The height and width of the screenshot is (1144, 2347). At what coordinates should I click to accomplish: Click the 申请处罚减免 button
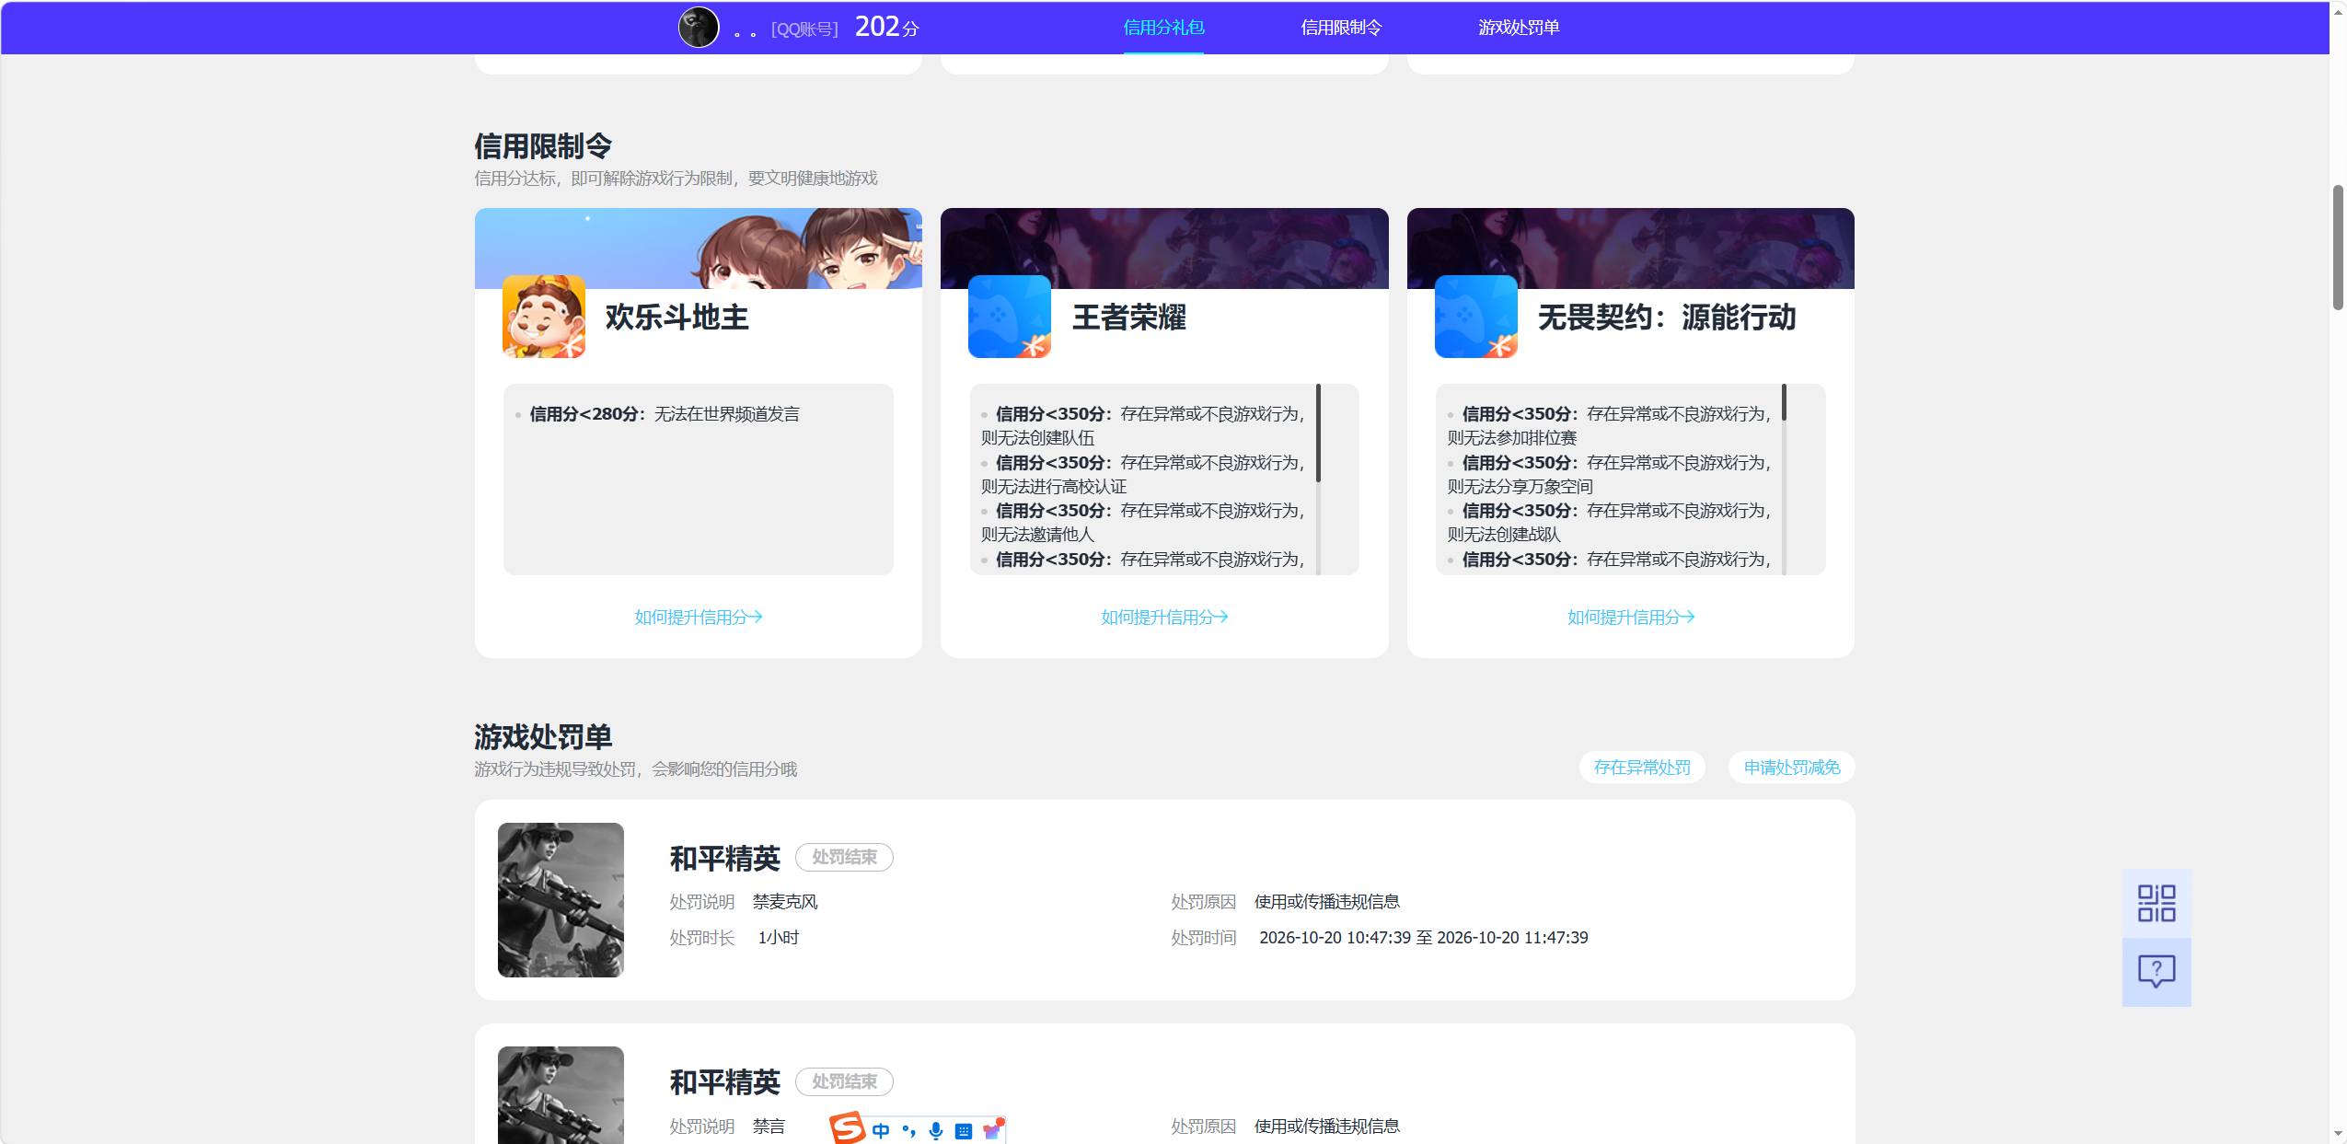[x=1792, y=768]
